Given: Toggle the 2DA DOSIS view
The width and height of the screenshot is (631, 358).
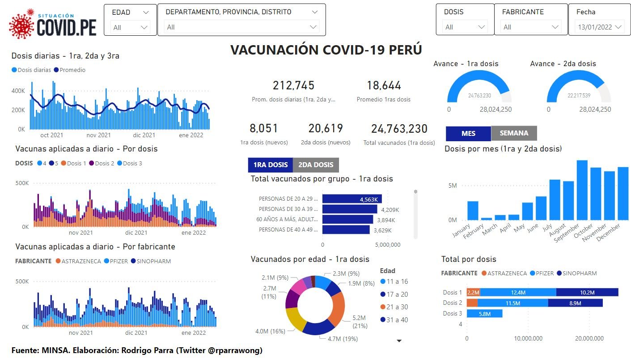Looking at the screenshot, I should click(x=316, y=165).
